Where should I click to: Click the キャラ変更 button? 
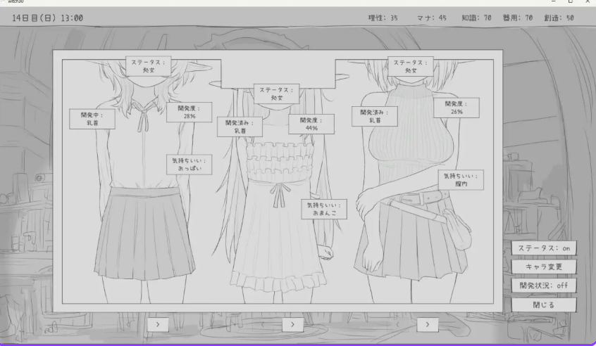544,267
